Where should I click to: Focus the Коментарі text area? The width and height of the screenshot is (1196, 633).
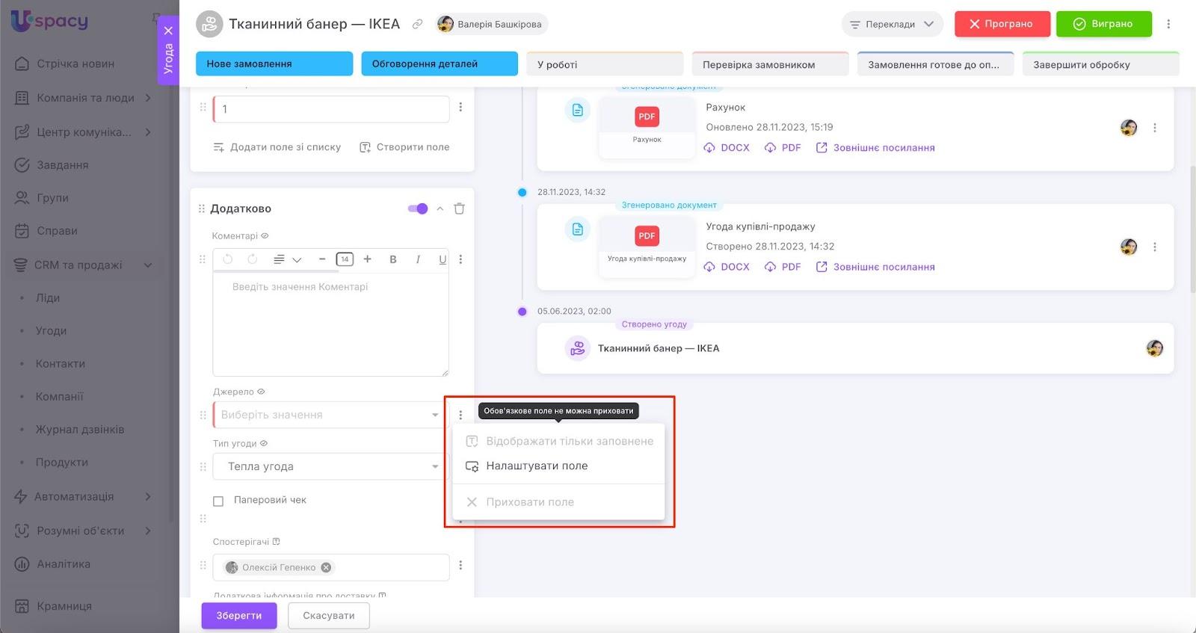330,324
